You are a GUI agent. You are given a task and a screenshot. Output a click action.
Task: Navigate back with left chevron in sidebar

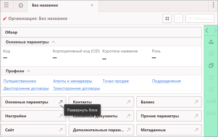(207, 30)
